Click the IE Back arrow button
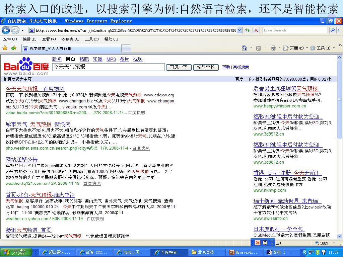This screenshot has height=257, width=343. pyautogui.click(x=6, y=30)
